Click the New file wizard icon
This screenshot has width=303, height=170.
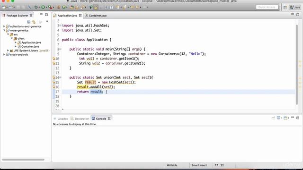(4, 7)
